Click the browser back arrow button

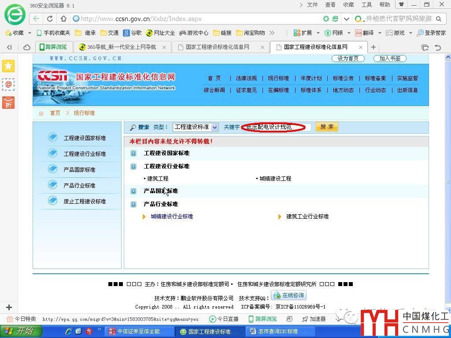[x=36, y=19]
